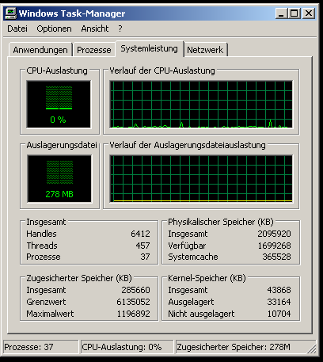Minimize the Task-Manager window

(x=281, y=13)
